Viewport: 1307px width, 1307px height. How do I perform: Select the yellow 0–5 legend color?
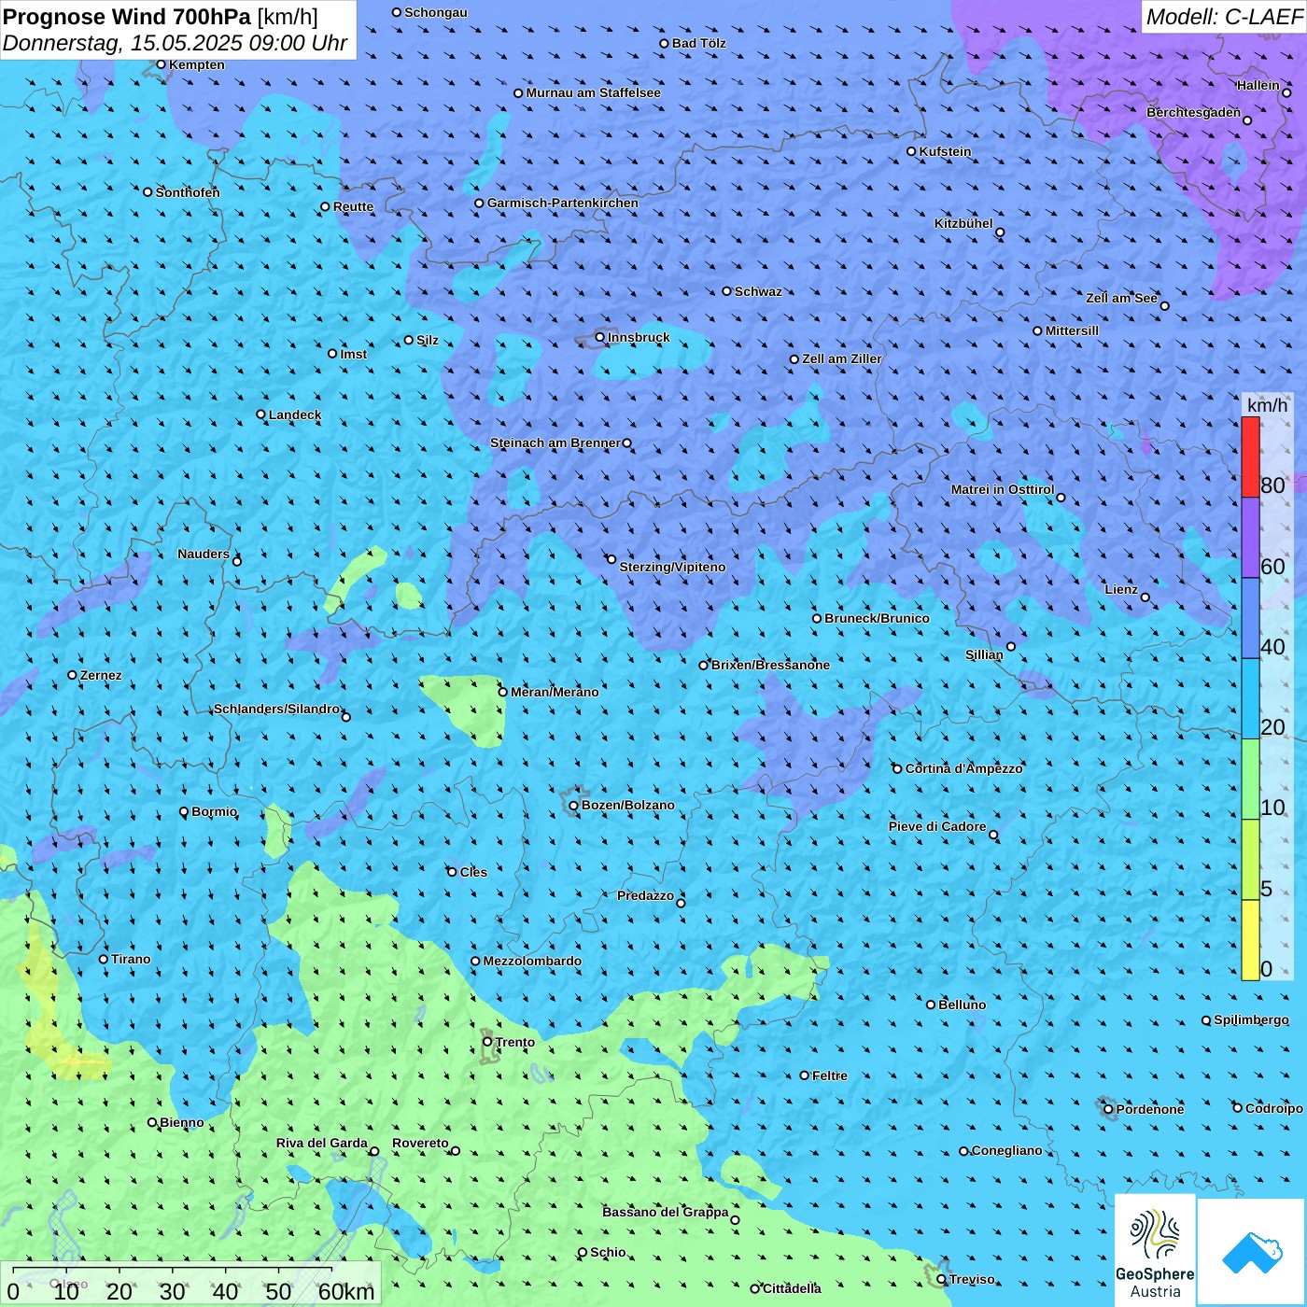(x=1250, y=940)
